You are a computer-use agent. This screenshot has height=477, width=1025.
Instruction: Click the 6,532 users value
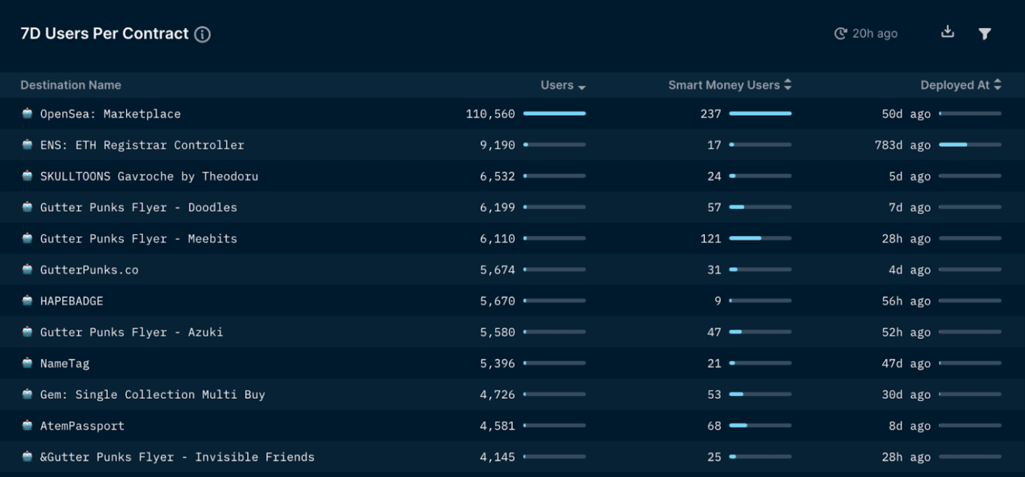pos(497,176)
